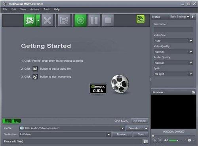Click the Pause toolbar button

[x=94, y=21]
